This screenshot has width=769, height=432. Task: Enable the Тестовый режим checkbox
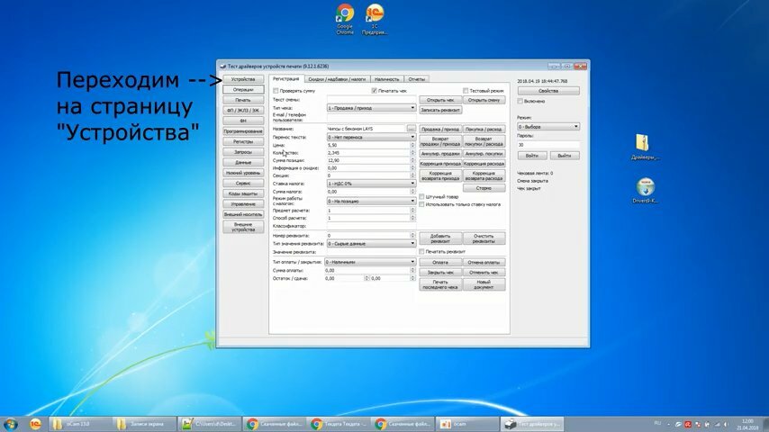pyautogui.click(x=466, y=91)
